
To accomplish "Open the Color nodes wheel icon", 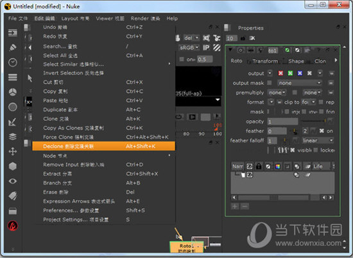I will click(13, 92).
